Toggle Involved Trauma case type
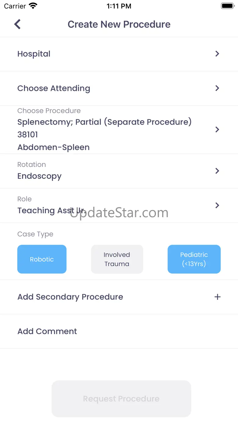The width and height of the screenshot is (238, 423). [117, 259]
